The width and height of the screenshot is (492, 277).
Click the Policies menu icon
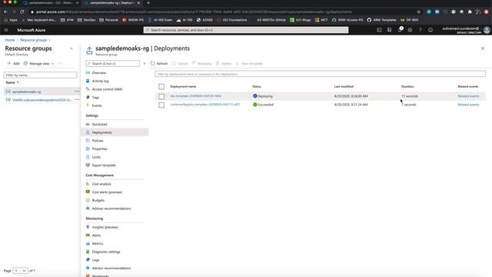click(88, 140)
